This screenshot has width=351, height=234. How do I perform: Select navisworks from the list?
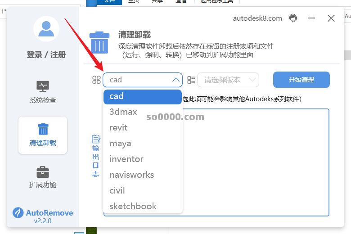coord(131,175)
